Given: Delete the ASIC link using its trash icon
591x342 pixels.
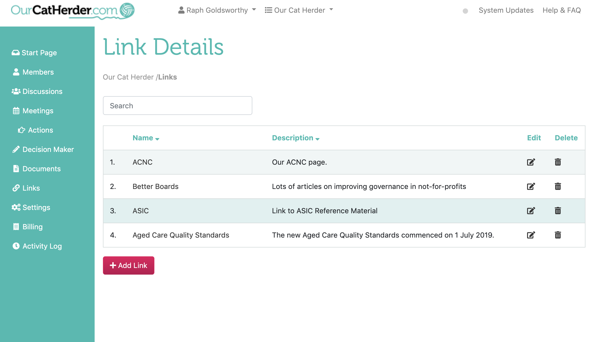Looking at the screenshot, I should click(558, 211).
